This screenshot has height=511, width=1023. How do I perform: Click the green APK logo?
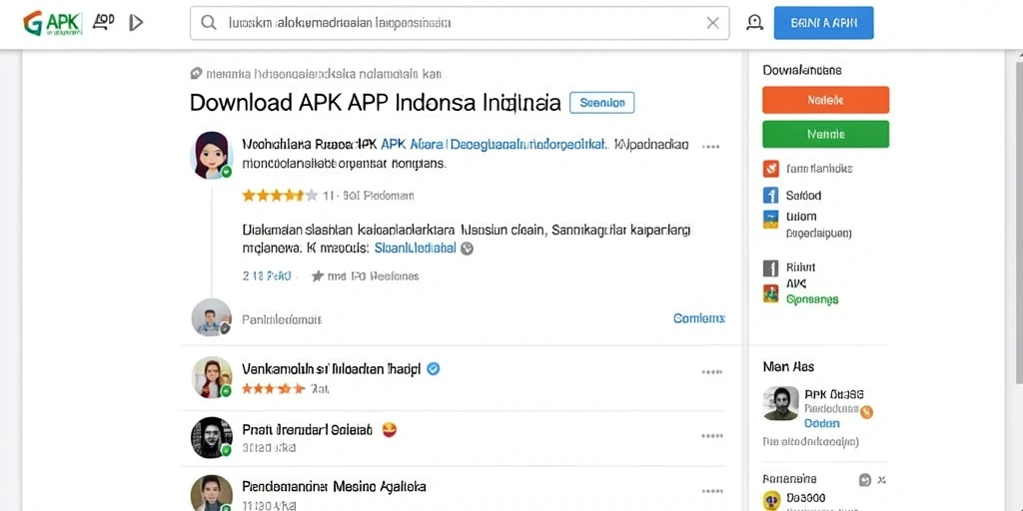pos(52,24)
